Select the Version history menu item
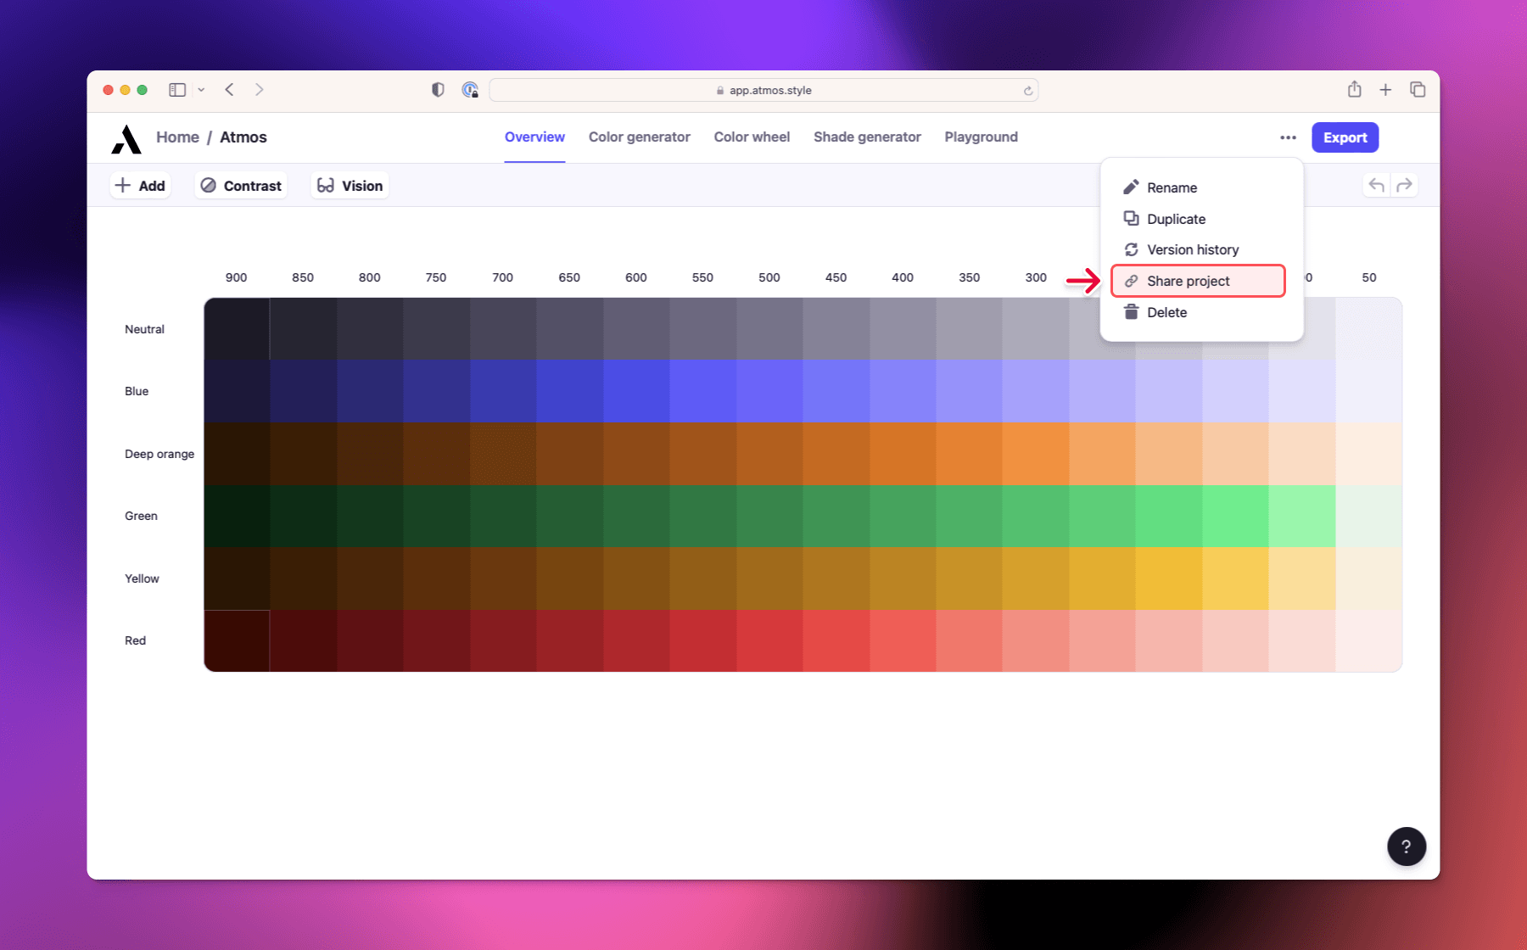 [x=1192, y=249]
